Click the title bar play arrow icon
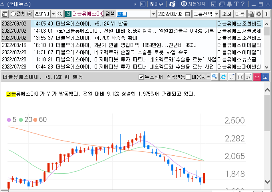Screen dimensions: 272x192 tap(135, 4)
